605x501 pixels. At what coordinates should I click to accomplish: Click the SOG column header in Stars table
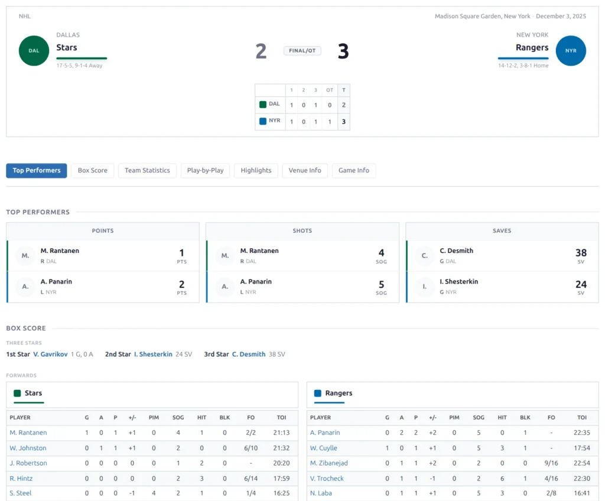(178, 418)
